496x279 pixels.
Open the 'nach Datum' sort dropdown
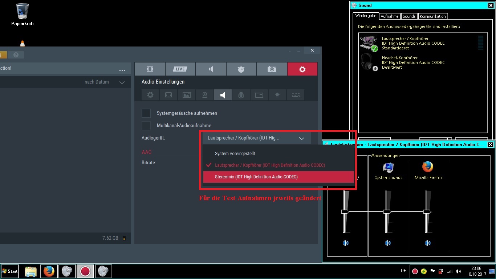105,82
